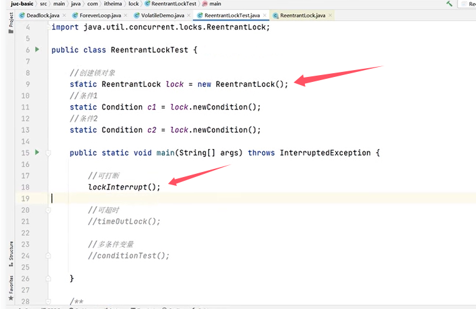This screenshot has height=309, width=476.
Task: Collapse the comment fold at line 20
Action: (48, 210)
